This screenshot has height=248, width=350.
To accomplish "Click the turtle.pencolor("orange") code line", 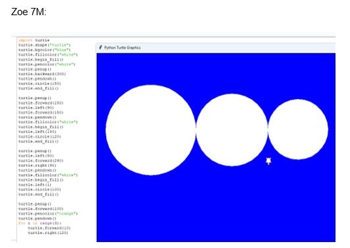I will pos(48,214).
